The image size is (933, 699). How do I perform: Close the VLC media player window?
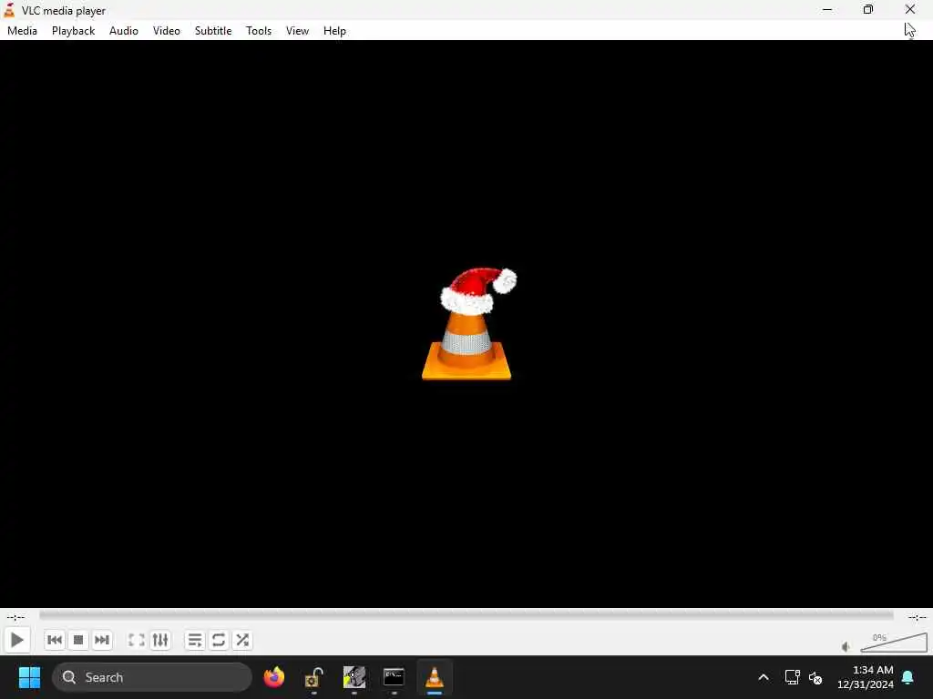[910, 9]
